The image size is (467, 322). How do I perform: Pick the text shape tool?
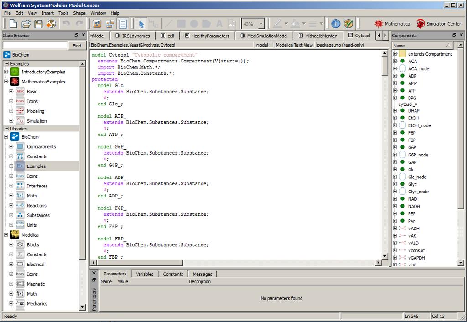coord(219,24)
